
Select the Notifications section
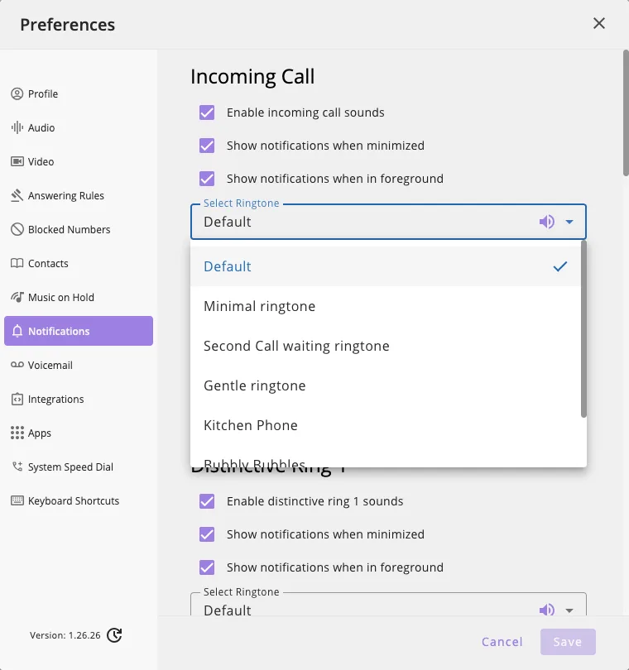(x=79, y=331)
